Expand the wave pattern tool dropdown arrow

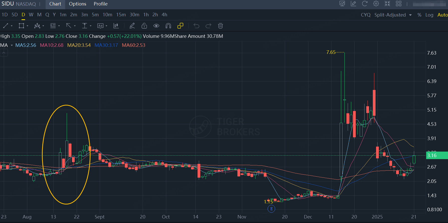(43, 26)
